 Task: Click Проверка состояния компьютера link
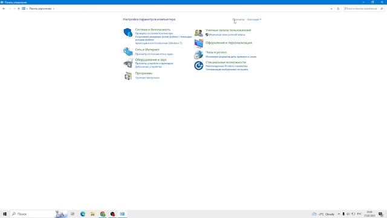coord(154,33)
